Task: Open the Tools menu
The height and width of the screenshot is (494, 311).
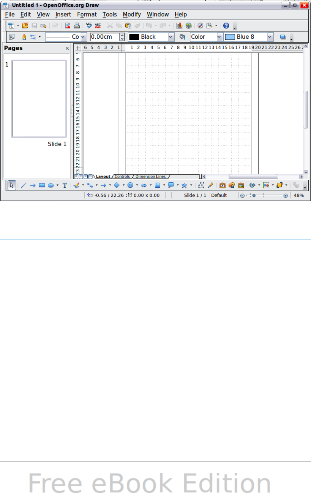Action: (x=110, y=15)
